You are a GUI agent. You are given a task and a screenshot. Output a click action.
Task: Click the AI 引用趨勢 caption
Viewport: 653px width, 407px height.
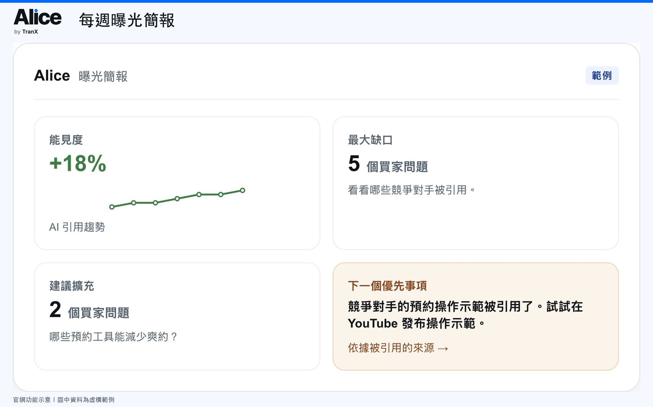(77, 227)
